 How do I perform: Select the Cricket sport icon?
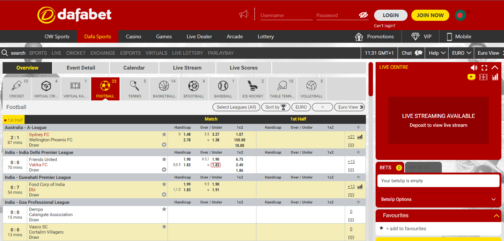17,89
